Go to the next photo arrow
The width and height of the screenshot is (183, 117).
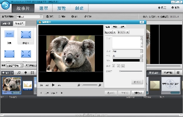(x=62, y=93)
